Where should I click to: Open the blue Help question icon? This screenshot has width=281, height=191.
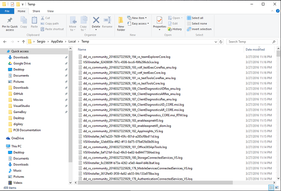[278, 11]
